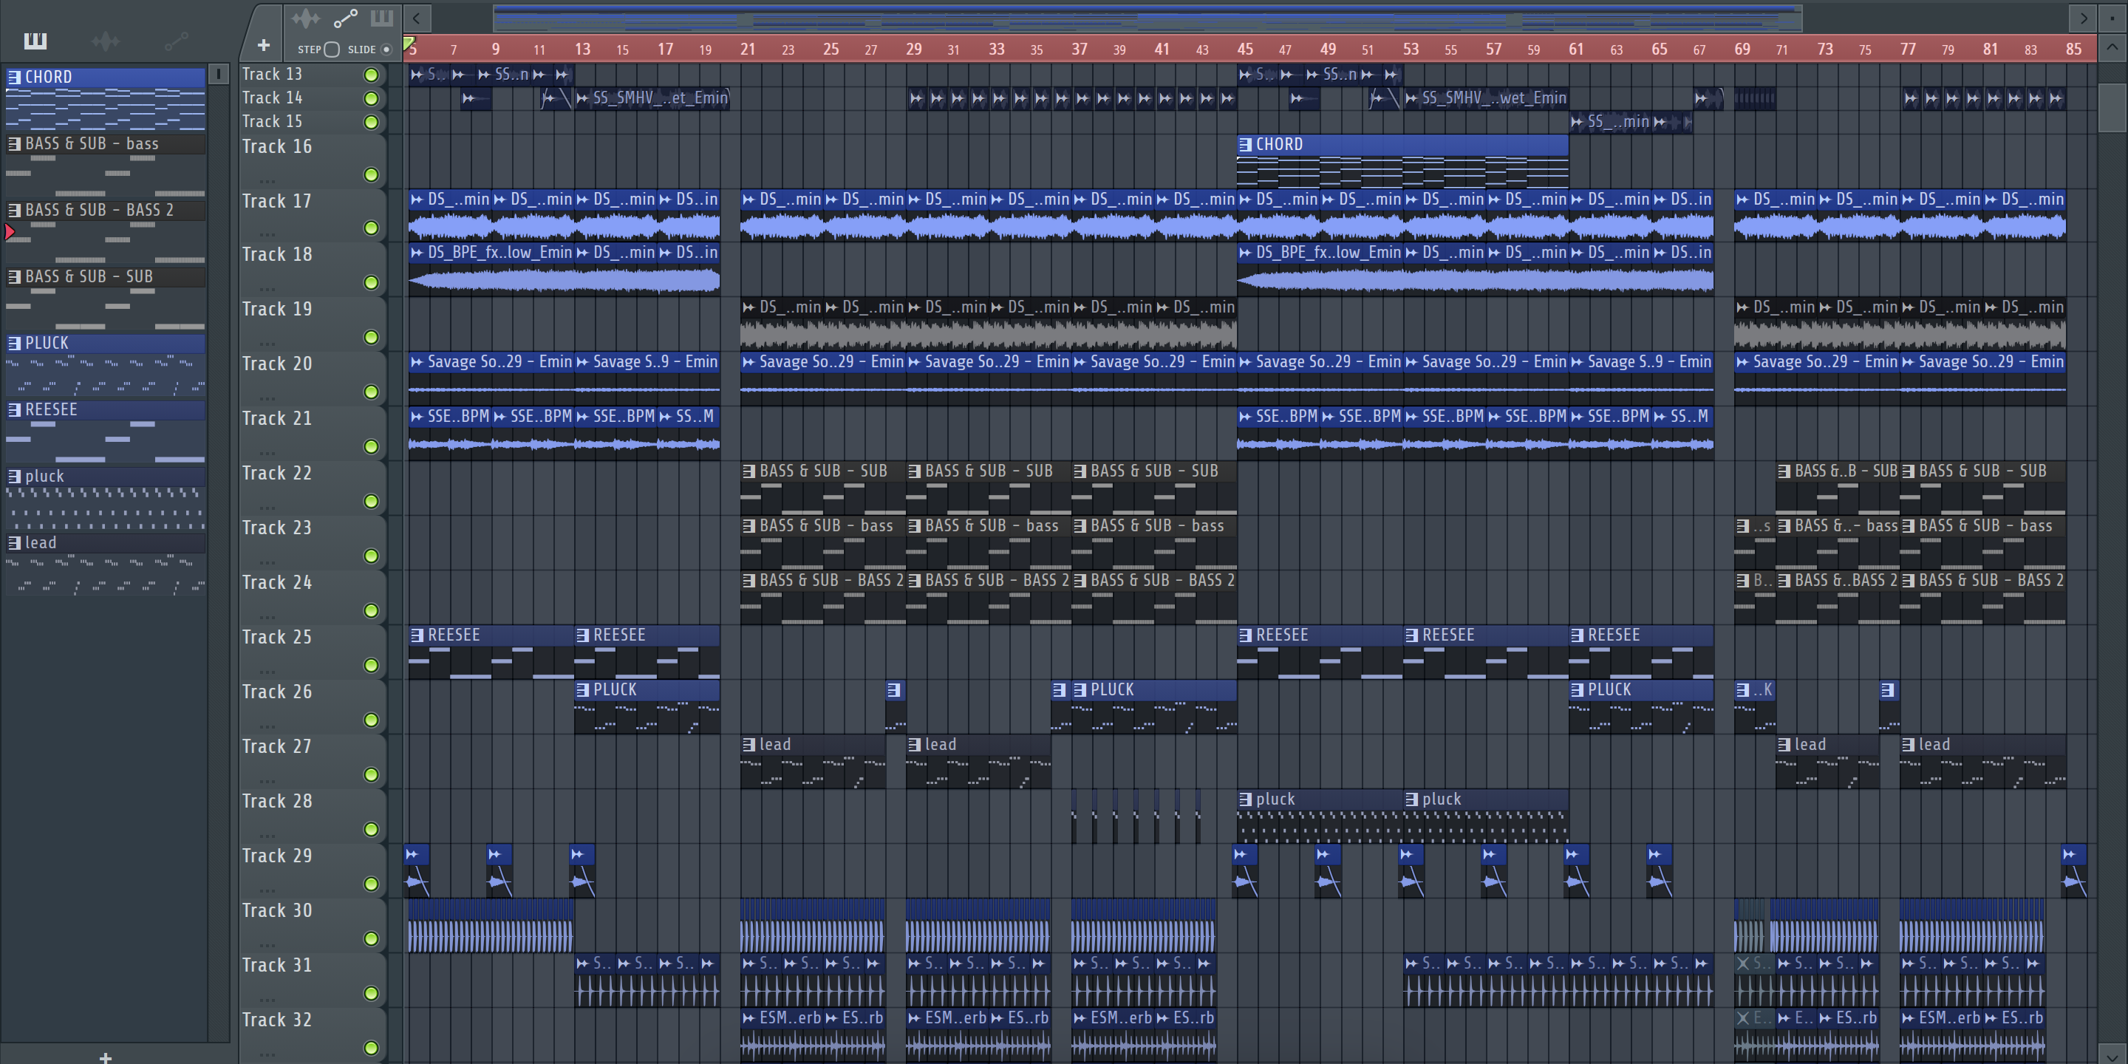Mute Track 13 with its green LED
This screenshot has height=1064, width=2128.
(371, 75)
